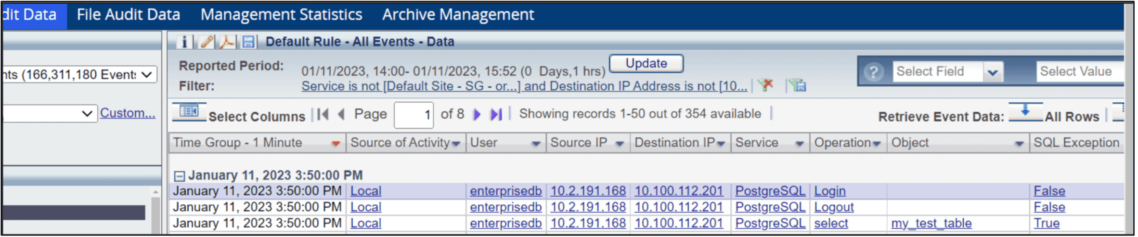Collapse the January 11, 2023 3:50:00 PM group
The image size is (1138, 237).
point(179,176)
